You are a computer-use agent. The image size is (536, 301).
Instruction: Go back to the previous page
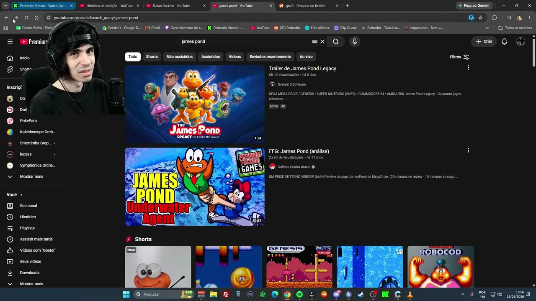tap(6, 18)
